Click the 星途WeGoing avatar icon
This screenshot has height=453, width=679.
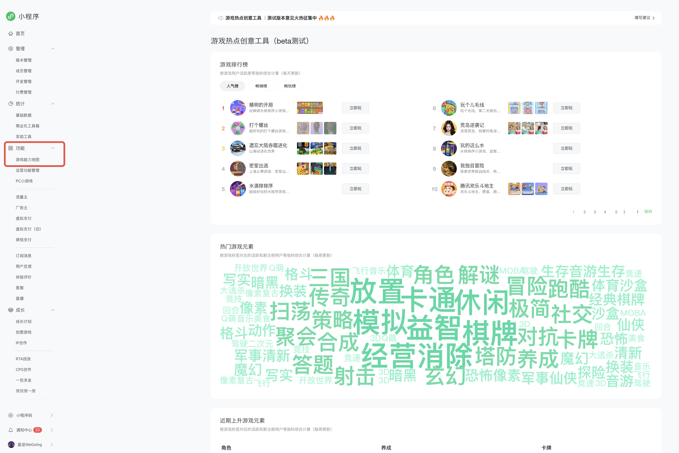point(11,444)
